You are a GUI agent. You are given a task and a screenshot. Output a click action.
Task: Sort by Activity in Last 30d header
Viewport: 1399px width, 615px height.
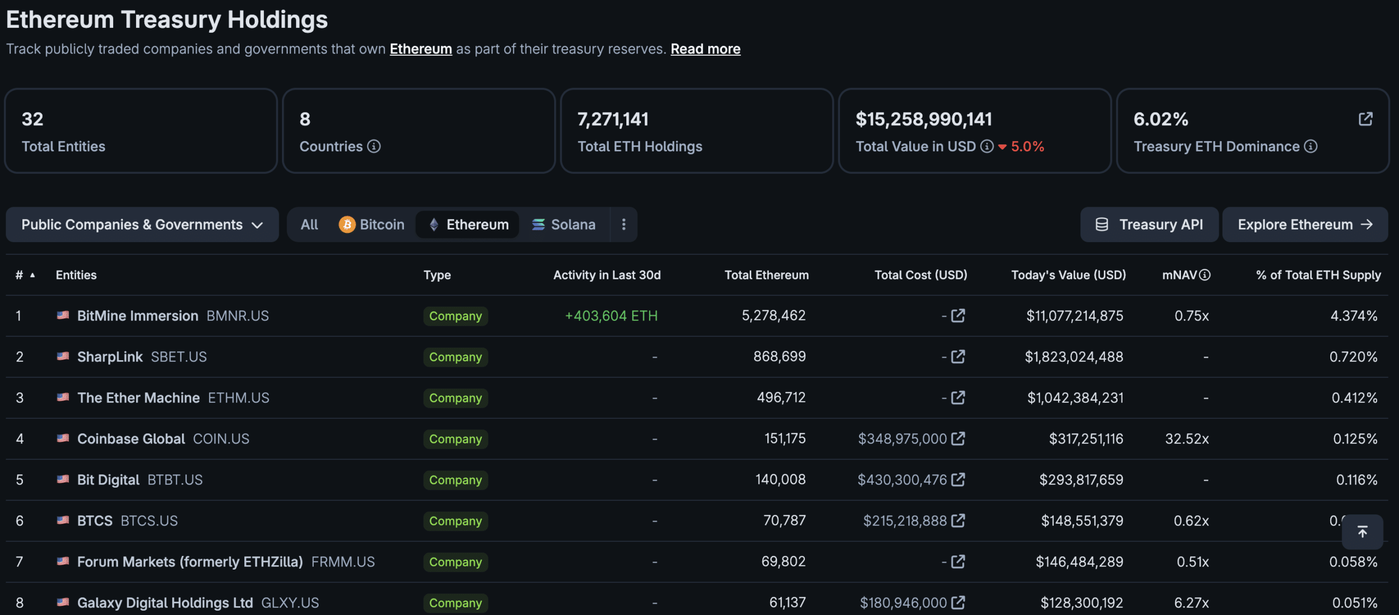pyautogui.click(x=607, y=275)
